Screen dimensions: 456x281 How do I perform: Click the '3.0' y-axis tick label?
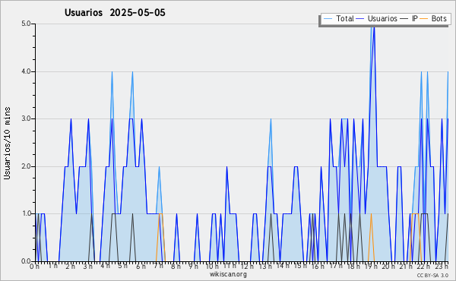pyautogui.click(x=26, y=118)
